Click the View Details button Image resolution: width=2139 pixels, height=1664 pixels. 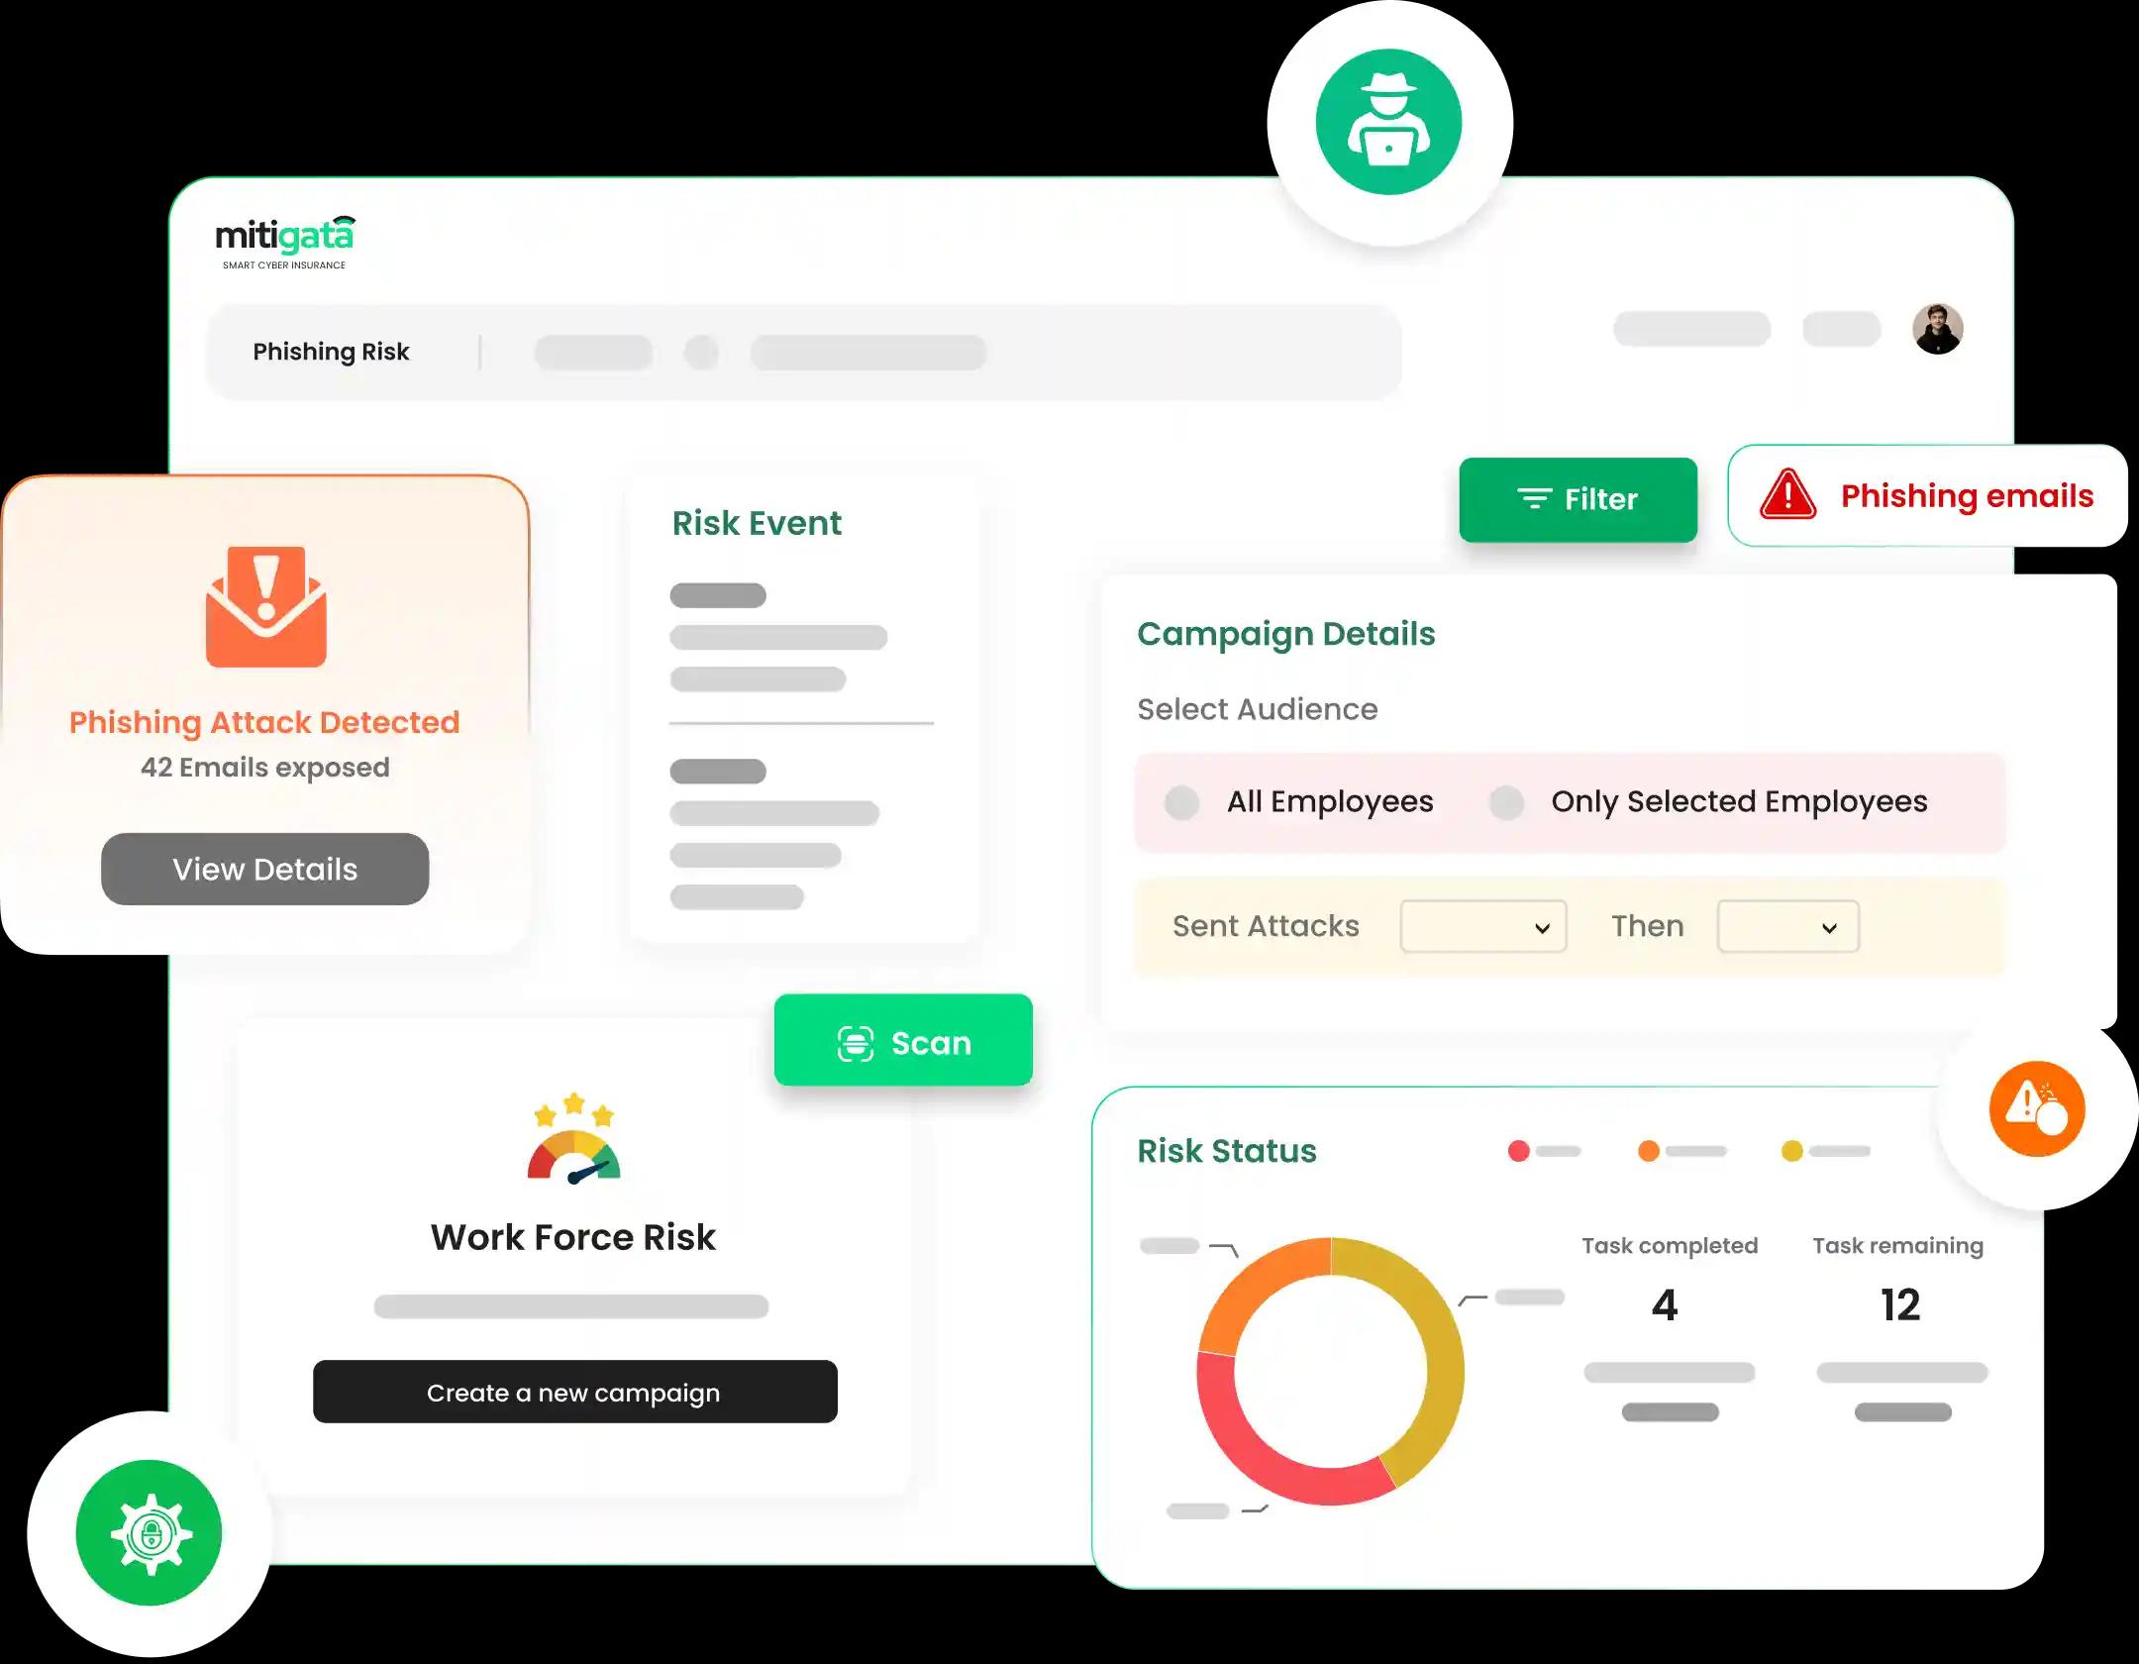pyautogui.click(x=265, y=869)
